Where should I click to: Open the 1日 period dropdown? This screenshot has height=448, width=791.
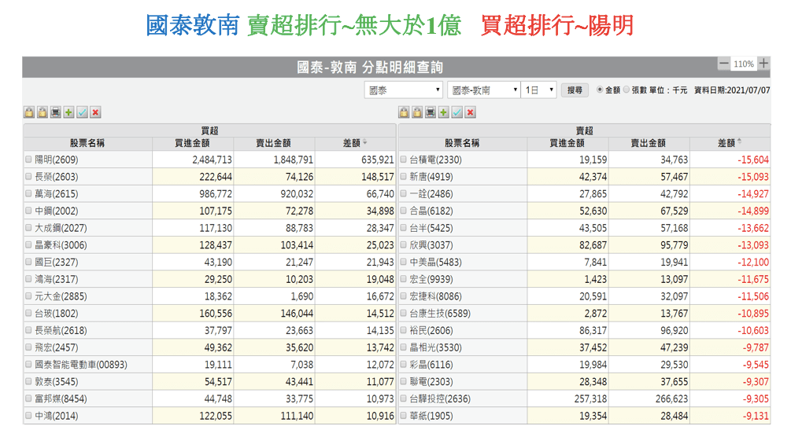tap(540, 90)
